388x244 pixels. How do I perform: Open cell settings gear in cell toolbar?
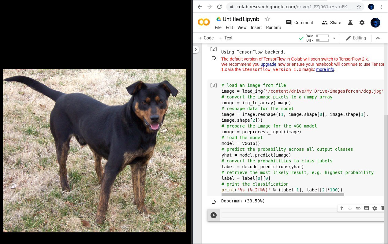pyautogui.click(x=375, y=208)
